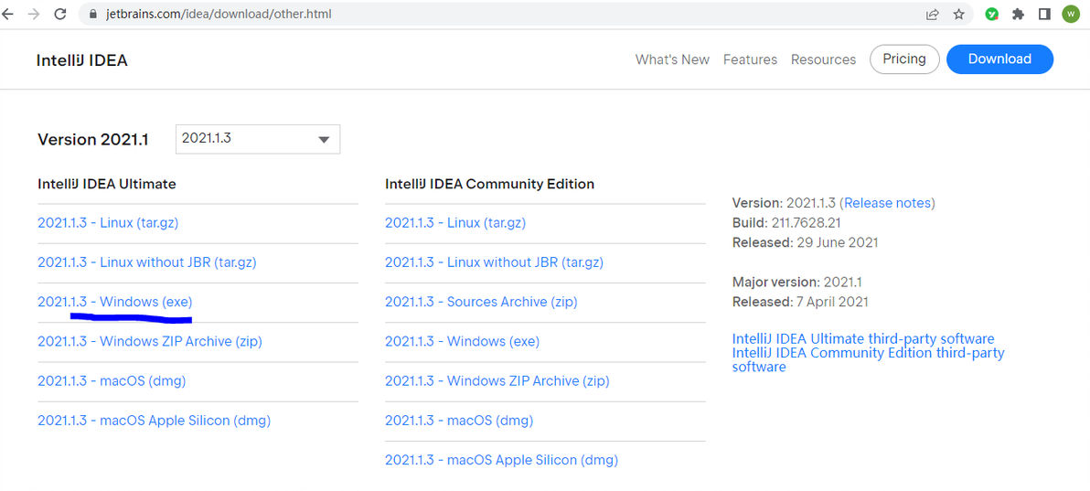Open the green profile avatar
Viewport: 1090px width, 491px height.
click(1070, 15)
